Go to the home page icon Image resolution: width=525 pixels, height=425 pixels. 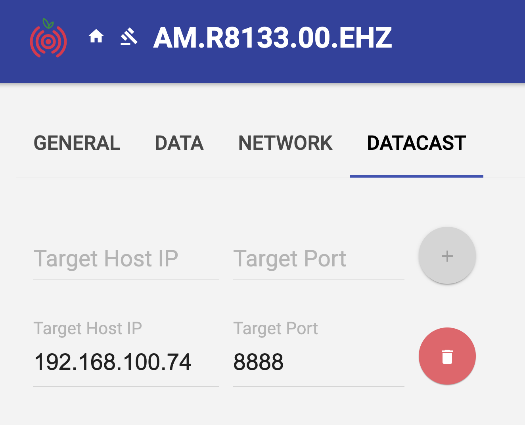(96, 37)
